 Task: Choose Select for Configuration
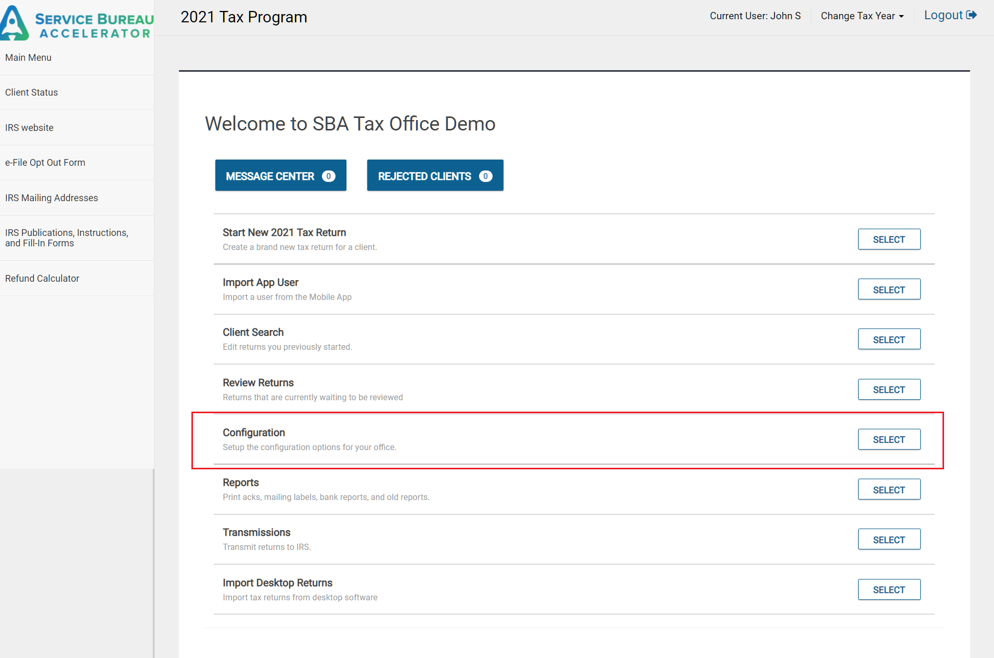(888, 440)
